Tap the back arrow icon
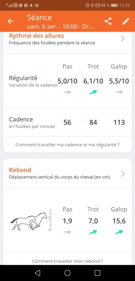 click(x=11, y=21)
